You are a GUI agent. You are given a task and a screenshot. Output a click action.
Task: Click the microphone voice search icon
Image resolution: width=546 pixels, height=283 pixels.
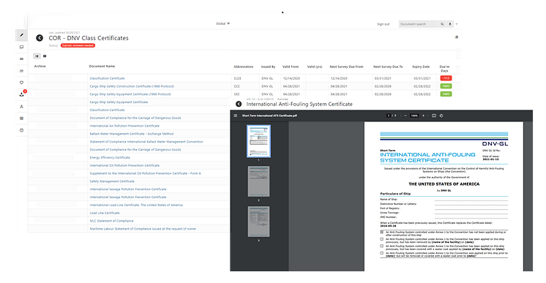coord(449,24)
